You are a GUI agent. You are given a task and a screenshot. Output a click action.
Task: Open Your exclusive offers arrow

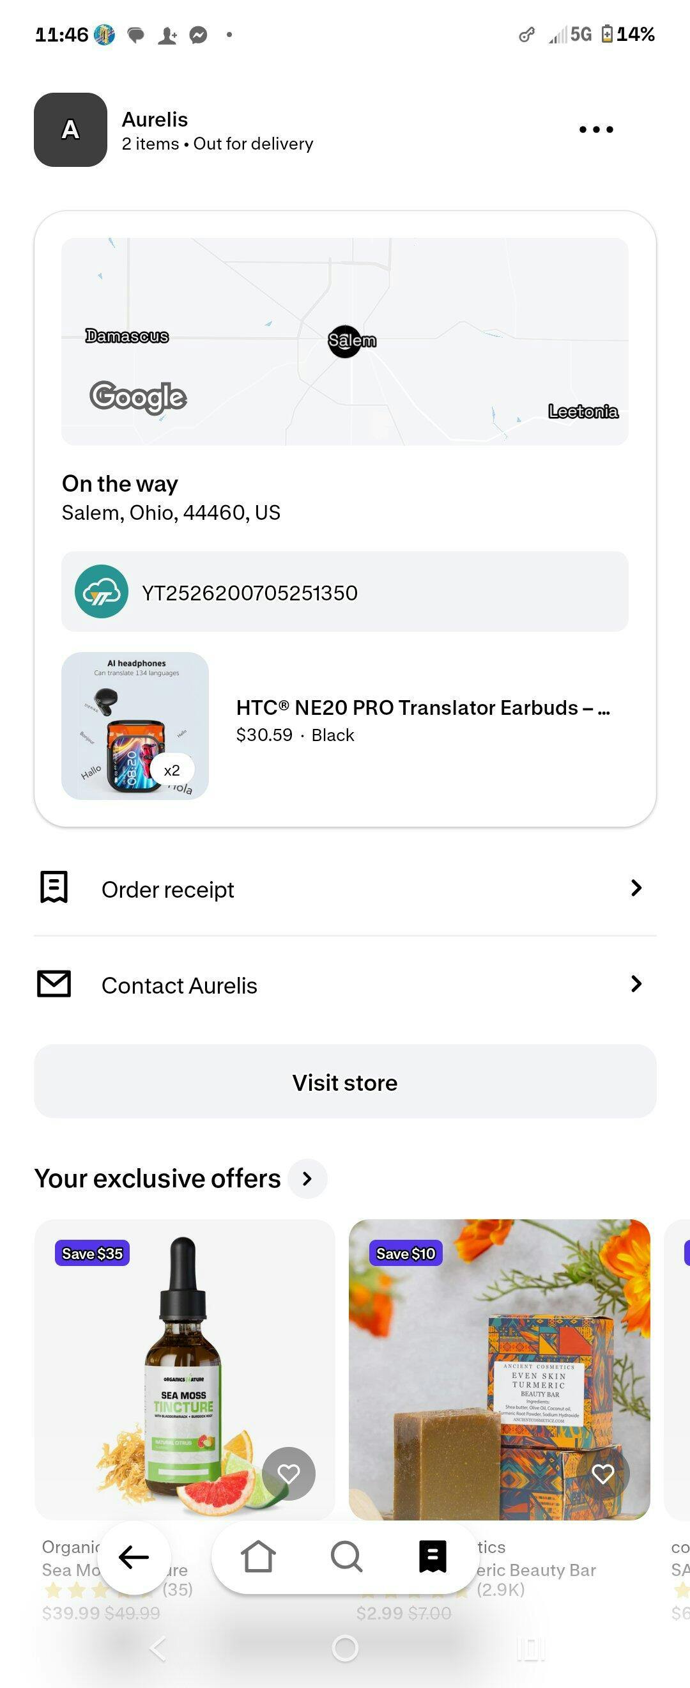coord(307,1178)
